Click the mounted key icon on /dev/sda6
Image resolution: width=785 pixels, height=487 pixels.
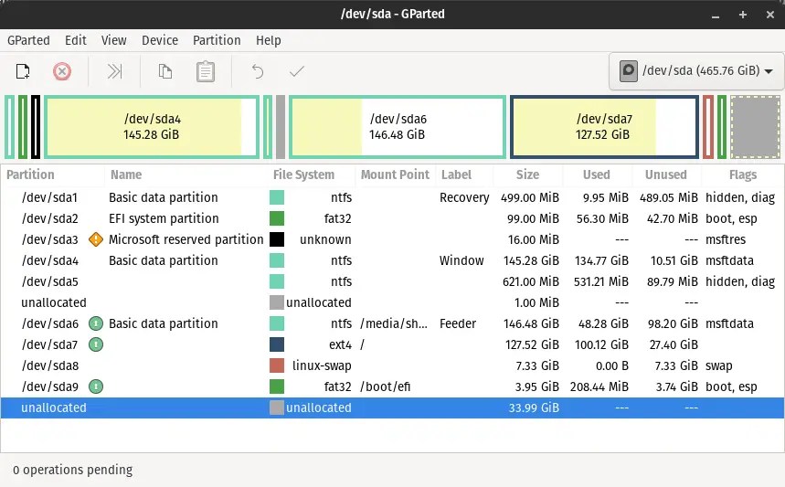[x=96, y=323]
